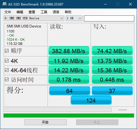
Task: Minimize the AS SSD Benchmark window
Action: (105, 4)
